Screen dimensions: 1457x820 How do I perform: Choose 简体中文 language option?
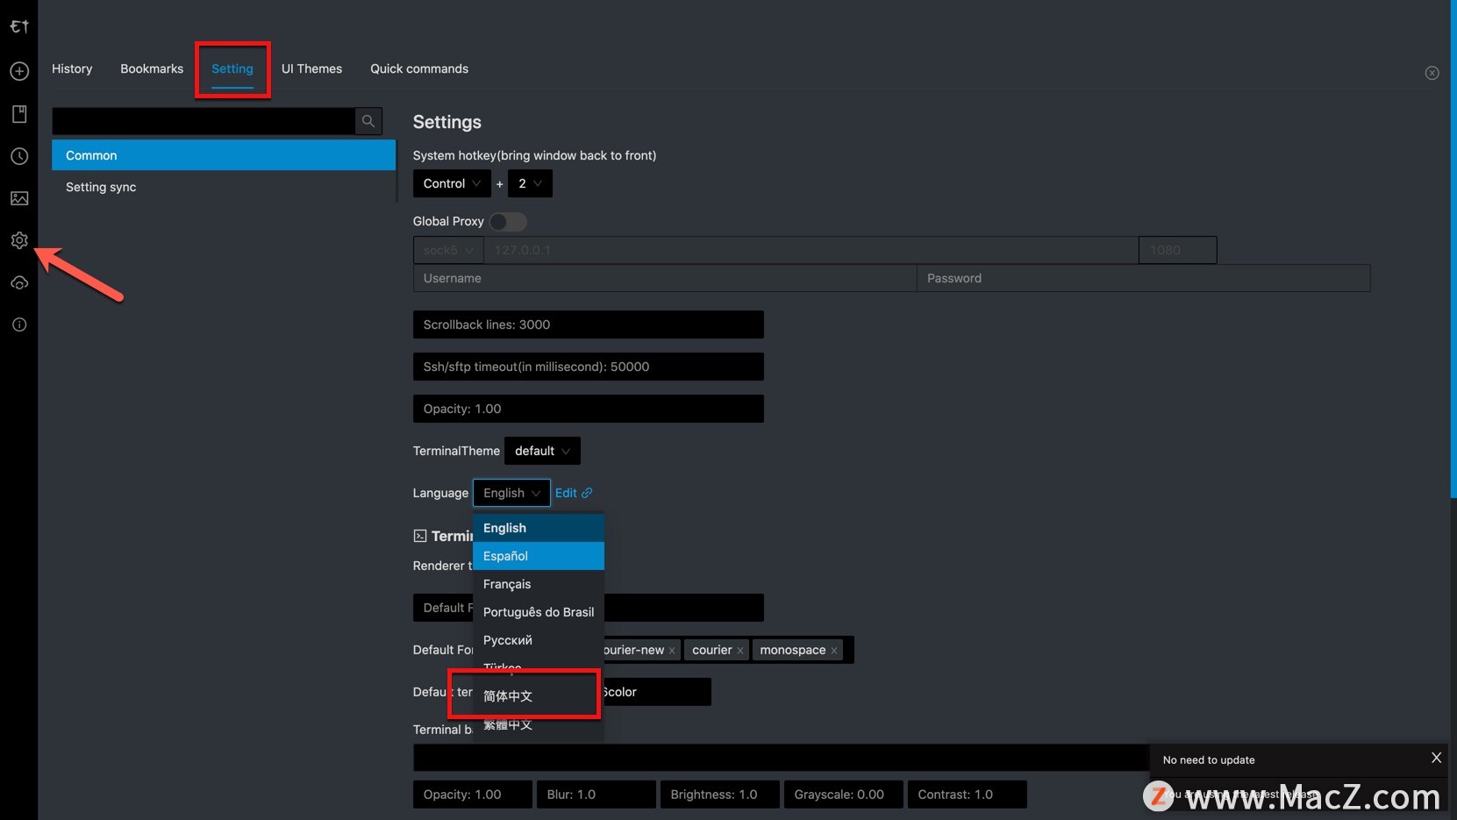pos(539,696)
